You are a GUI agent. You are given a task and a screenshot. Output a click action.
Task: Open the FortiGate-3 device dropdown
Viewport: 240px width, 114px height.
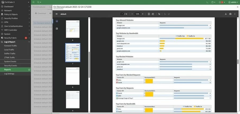[x=15, y=2]
